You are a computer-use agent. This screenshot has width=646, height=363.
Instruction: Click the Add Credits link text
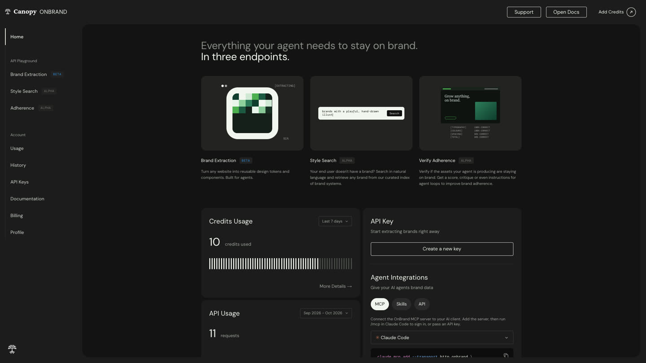click(611, 12)
